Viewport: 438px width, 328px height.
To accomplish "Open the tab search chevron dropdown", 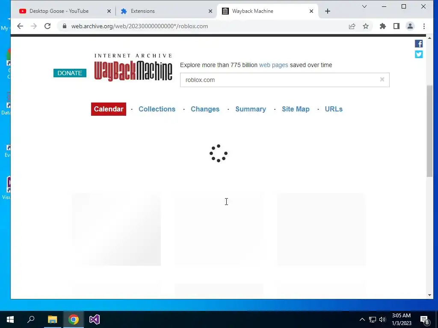I will 364,6.
